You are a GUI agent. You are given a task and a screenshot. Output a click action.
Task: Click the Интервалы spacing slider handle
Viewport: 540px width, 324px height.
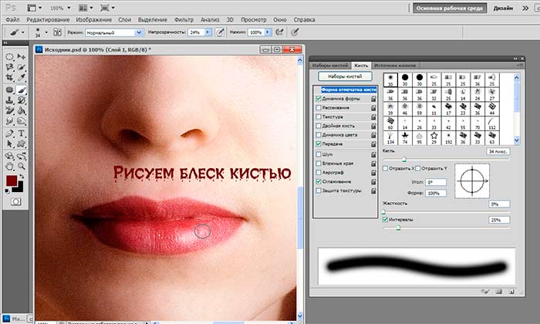(398, 228)
